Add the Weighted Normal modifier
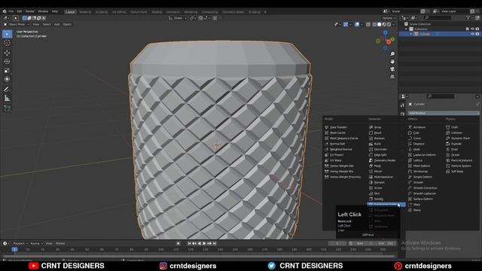Image resolution: width=482 pixels, height=271 pixels. click(x=340, y=149)
